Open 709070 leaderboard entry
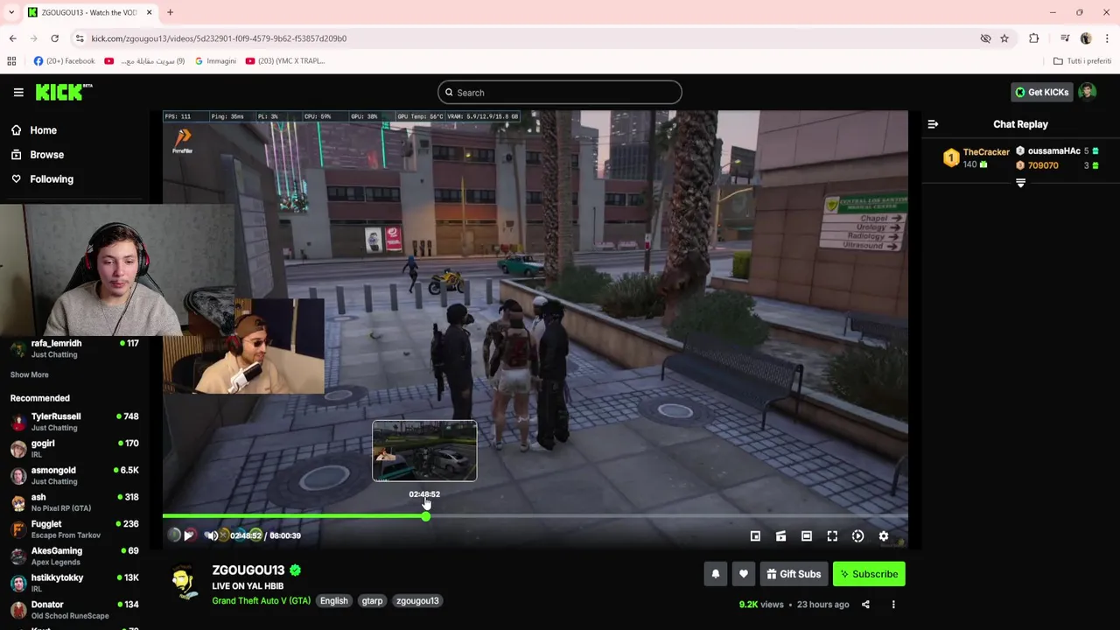Image resolution: width=1120 pixels, height=630 pixels. 1057,165
